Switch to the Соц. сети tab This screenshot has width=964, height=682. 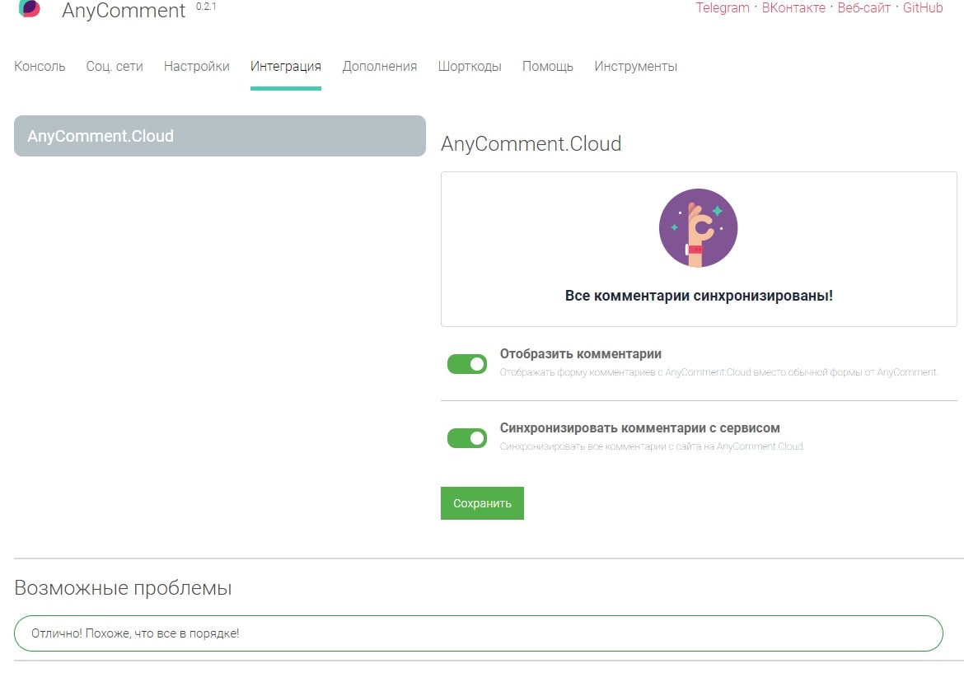[115, 67]
